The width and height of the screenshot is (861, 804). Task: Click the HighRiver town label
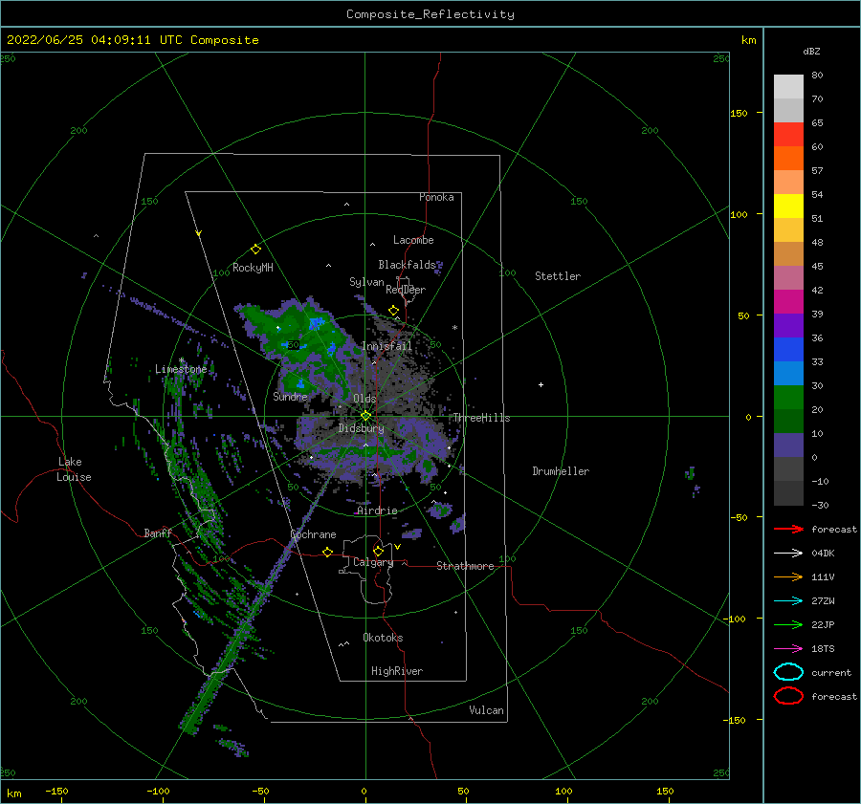pos(397,671)
